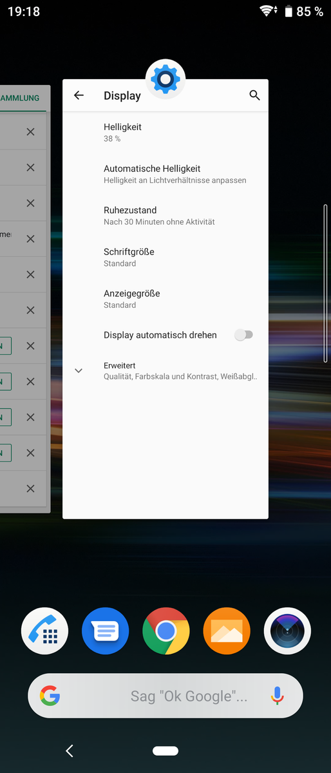
Task: Tap the home pill button
Action: click(165, 750)
